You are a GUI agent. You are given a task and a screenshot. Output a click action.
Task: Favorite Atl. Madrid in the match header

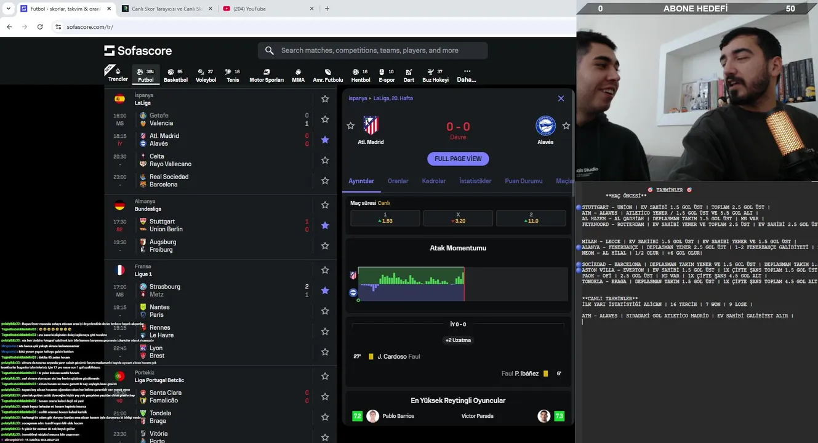pyautogui.click(x=350, y=126)
